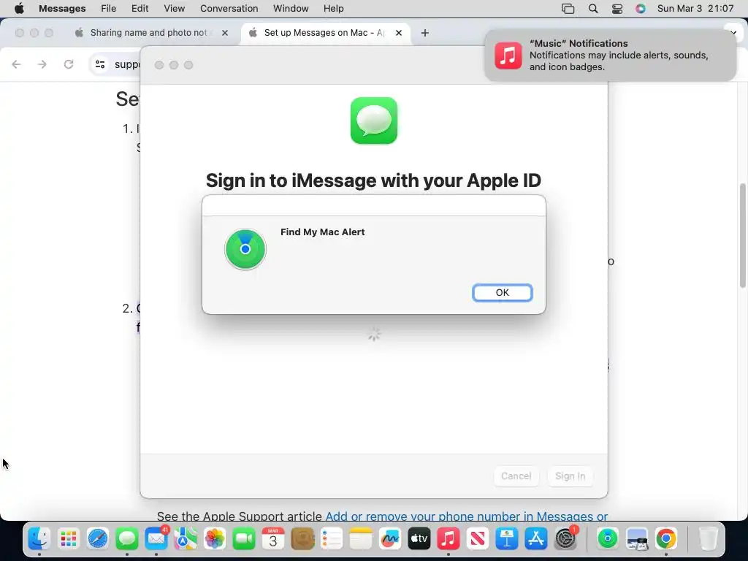The width and height of the screenshot is (748, 561).
Task: Launch FaceTime from the Dock
Action: click(244, 539)
